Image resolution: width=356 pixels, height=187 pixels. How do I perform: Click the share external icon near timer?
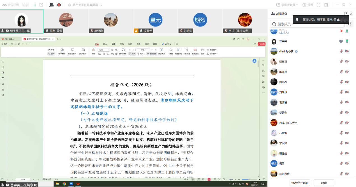click(41, 5)
